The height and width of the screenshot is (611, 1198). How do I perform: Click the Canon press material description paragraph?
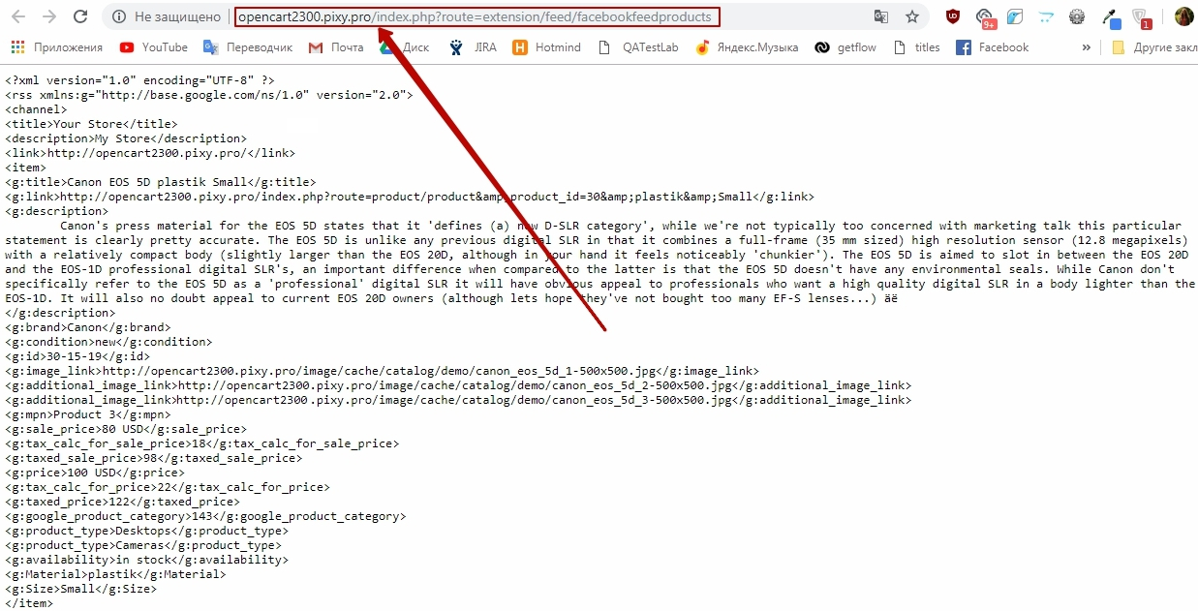(x=600, y=262)
